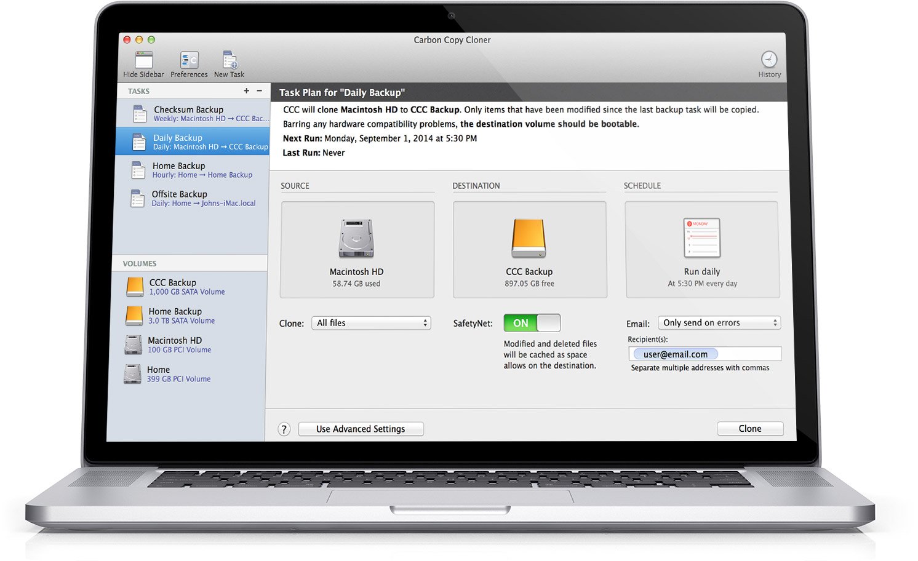This screenshot has height=561, width=918.
Task: Click CCC Backup volume orange drive icon
Action: tap(135, 287)
